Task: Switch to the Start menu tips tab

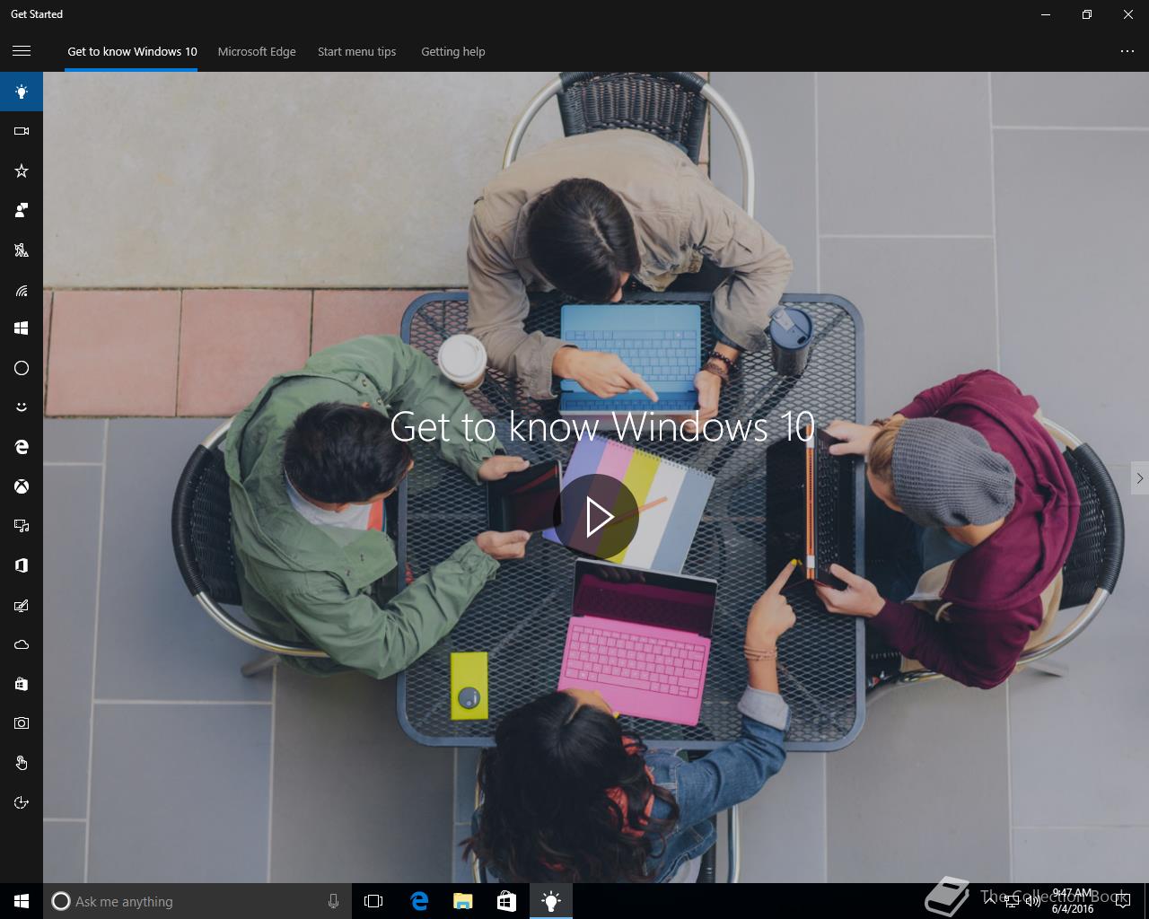Action: [x=356, y=51]
